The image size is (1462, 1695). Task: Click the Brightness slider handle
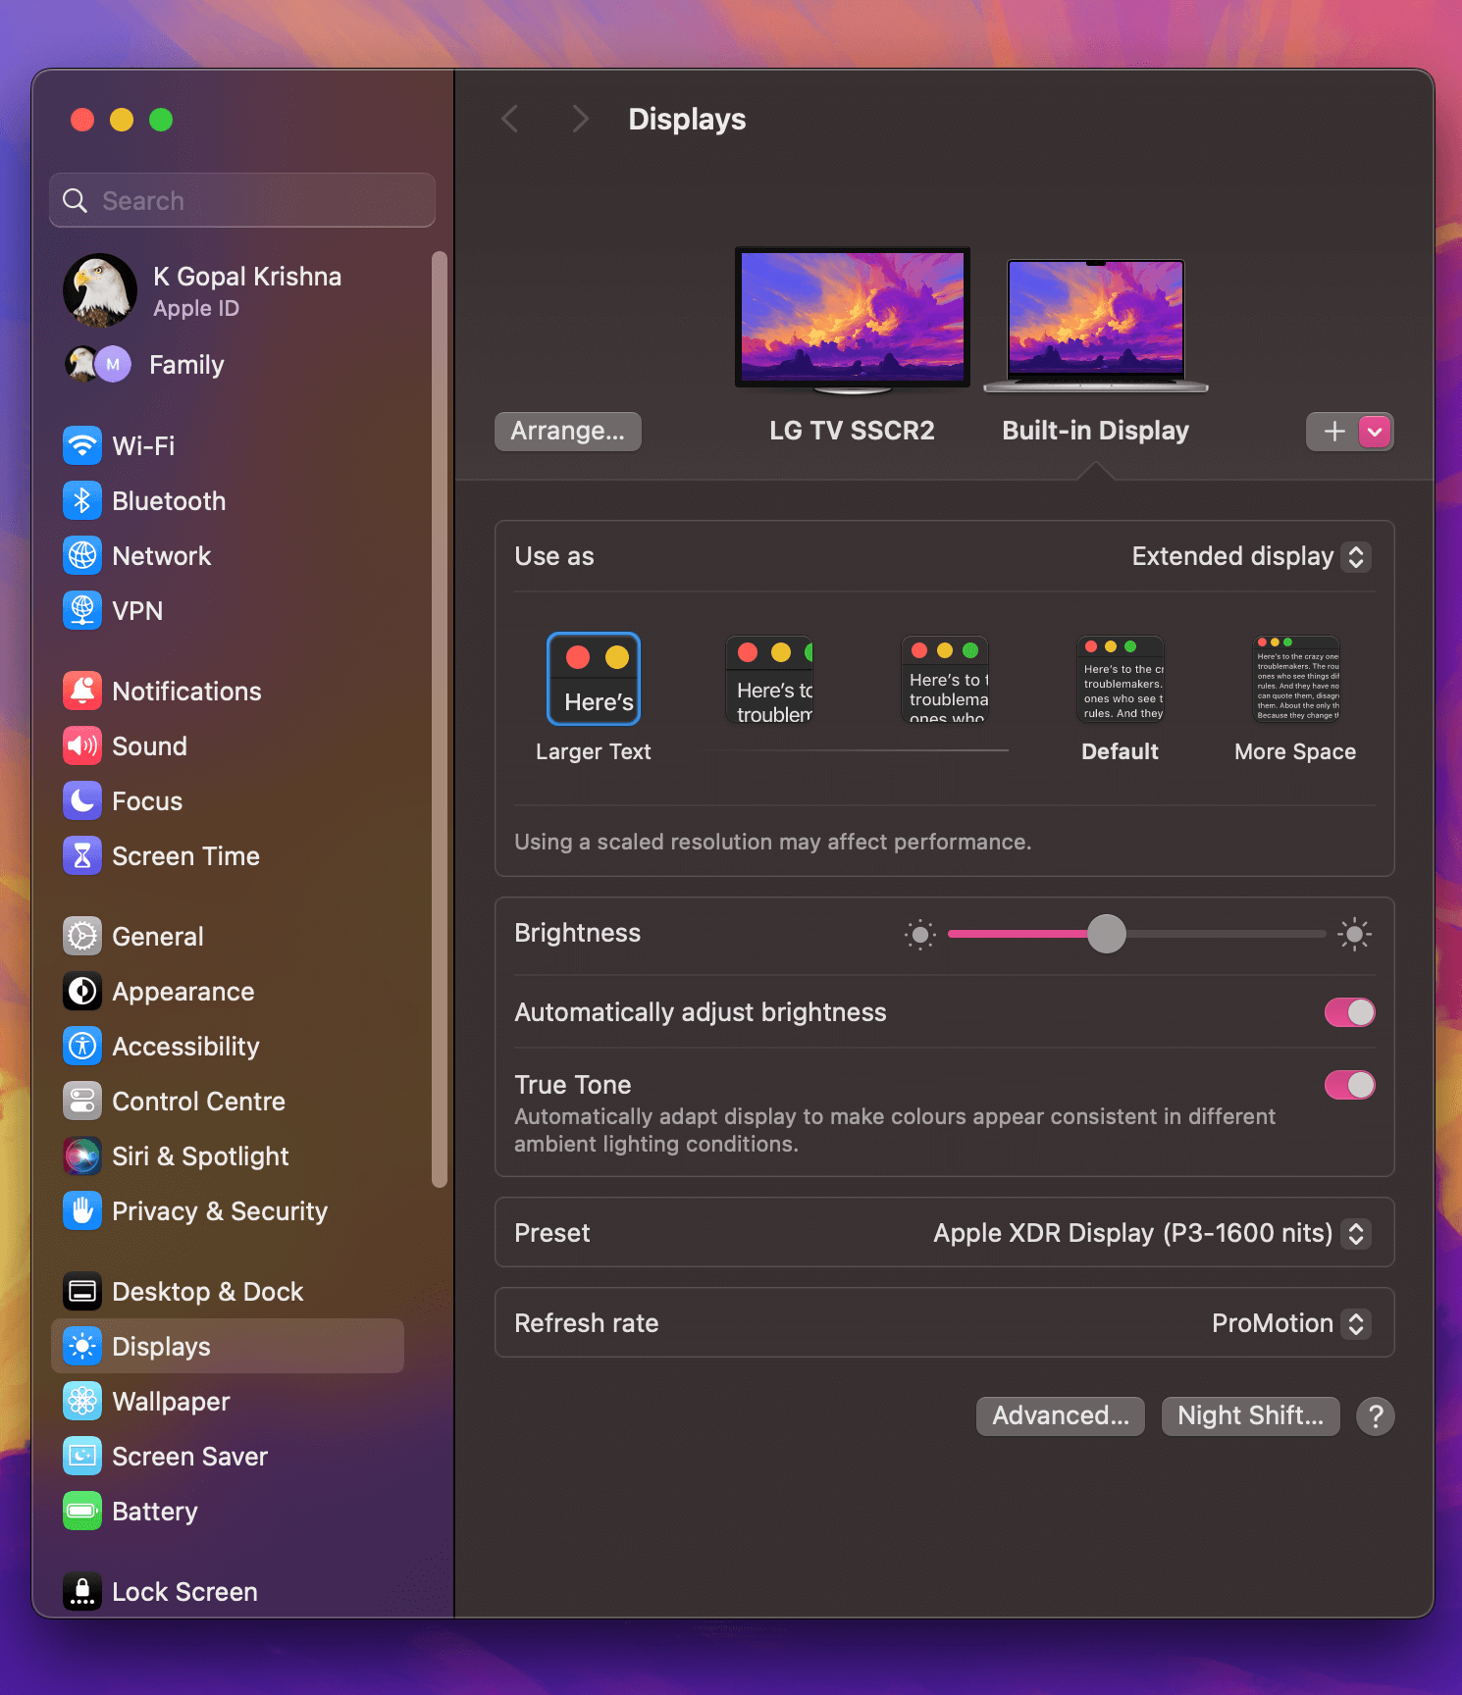(1107, 934)
